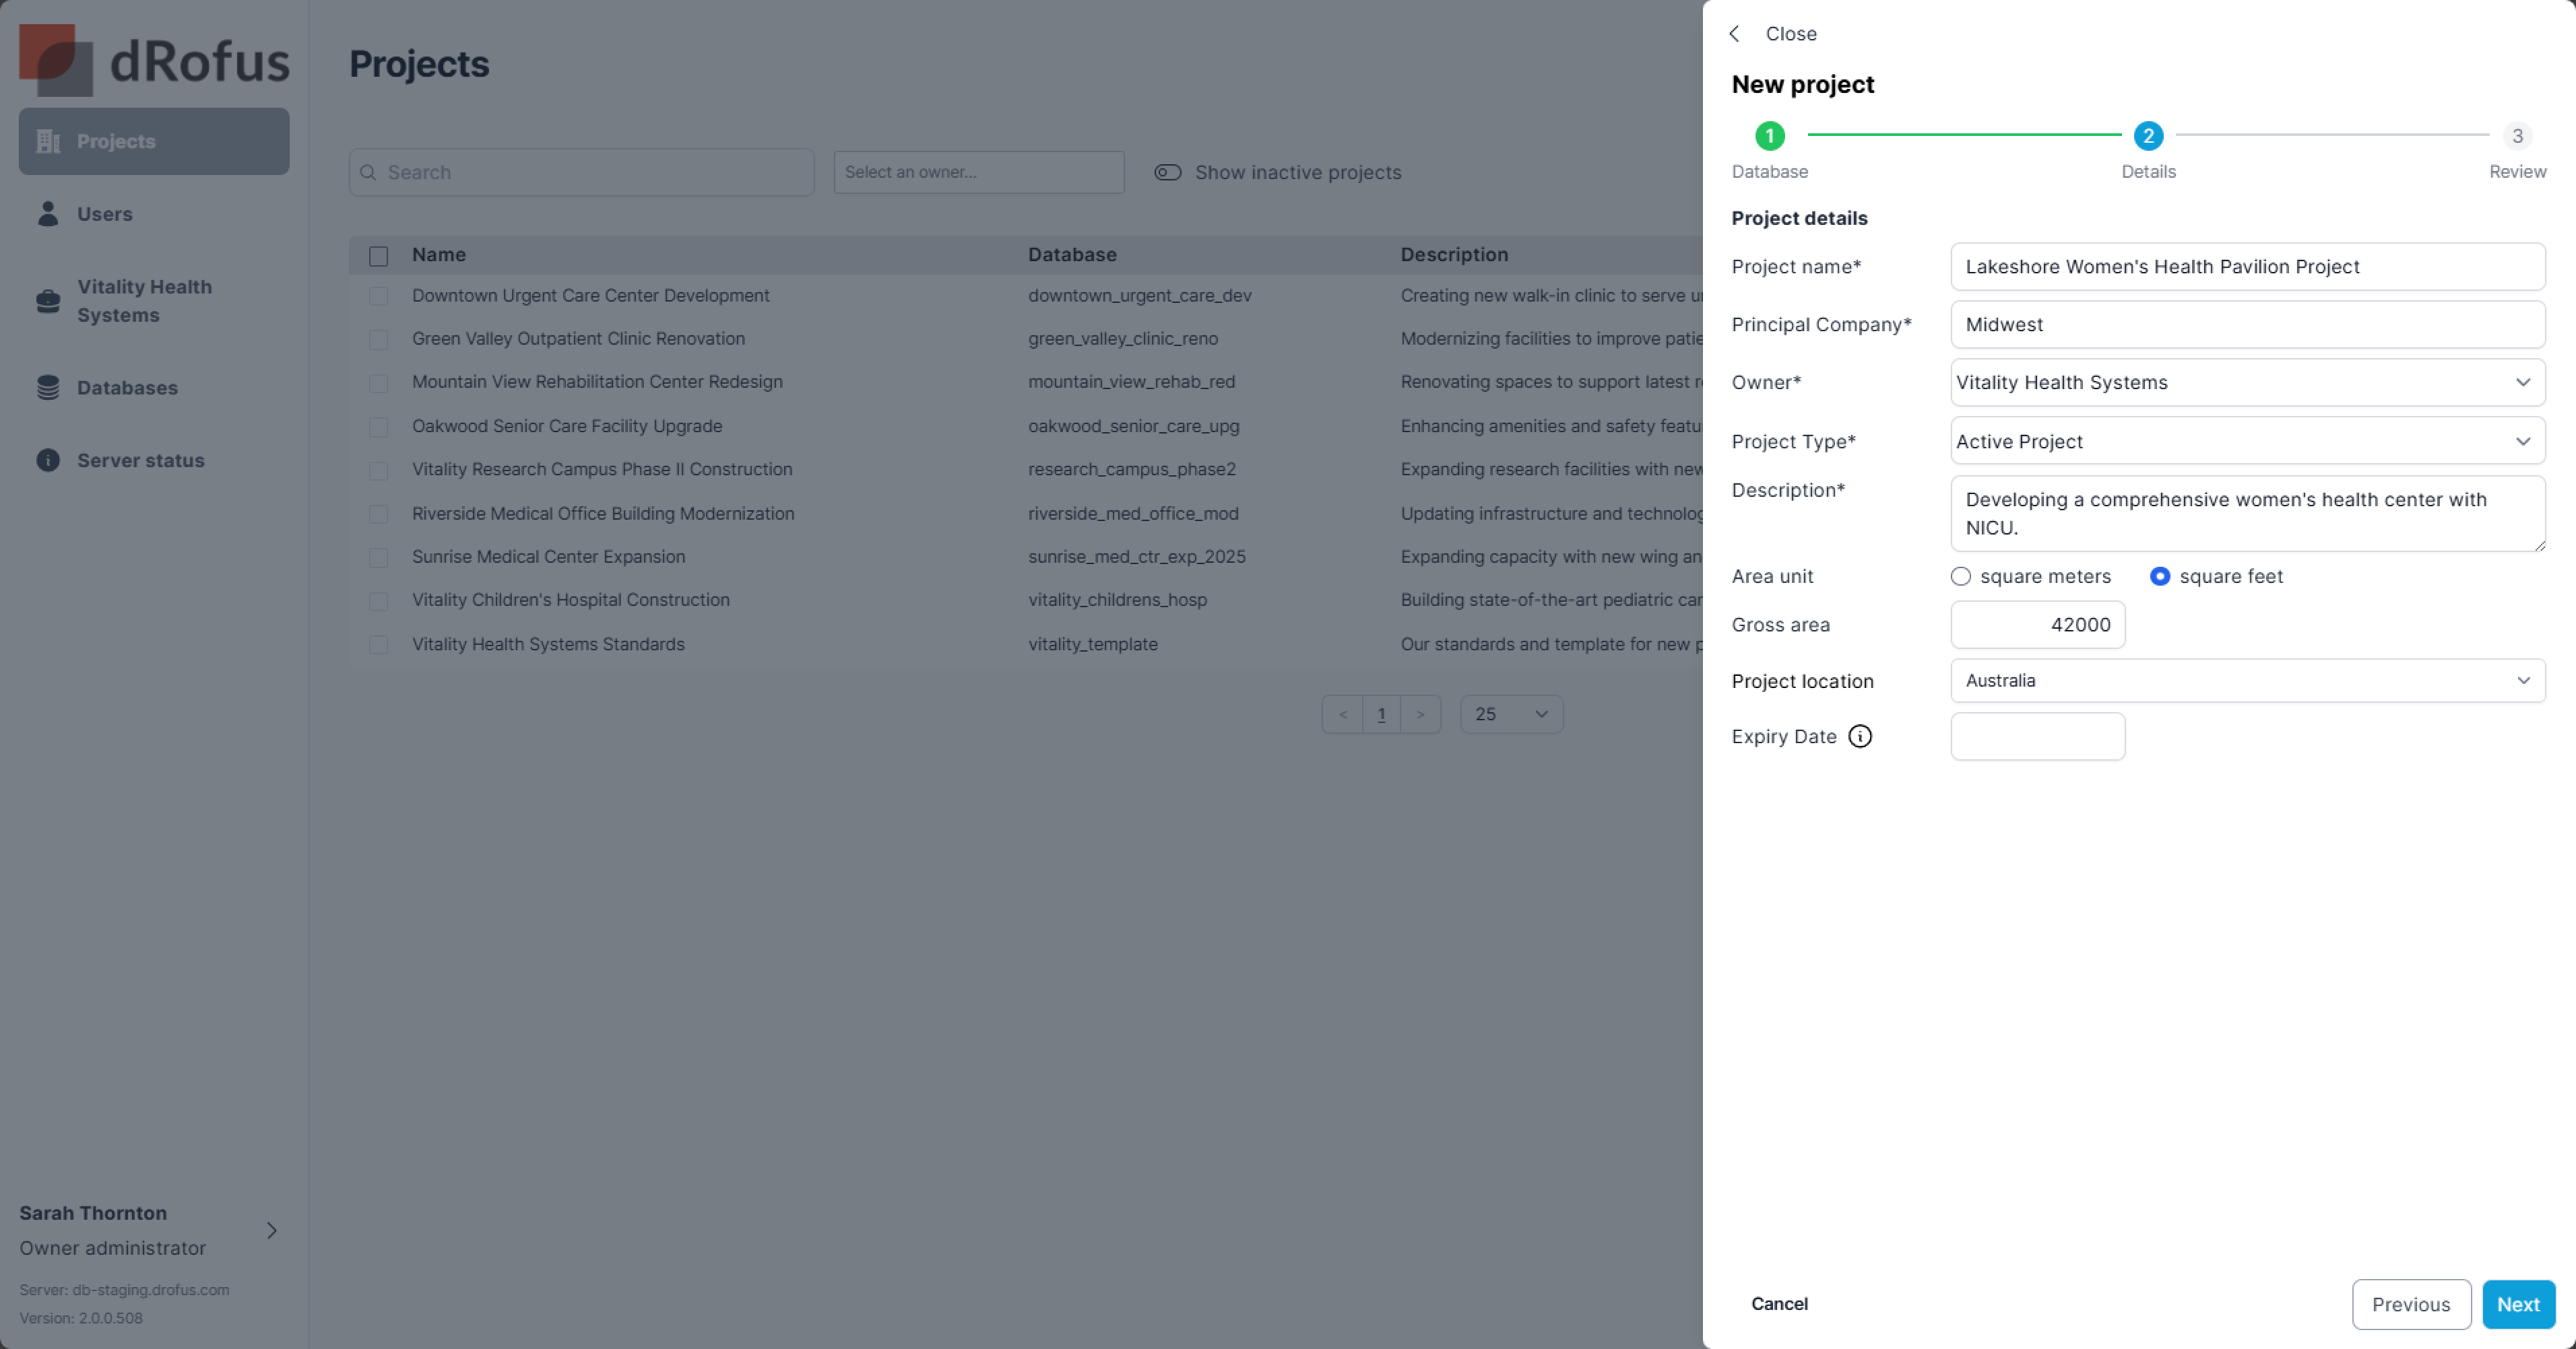The height and width of the screenshot is (1349, 2576).
Task: Click the Expiry Date info icon
Action: (1859, 736)
